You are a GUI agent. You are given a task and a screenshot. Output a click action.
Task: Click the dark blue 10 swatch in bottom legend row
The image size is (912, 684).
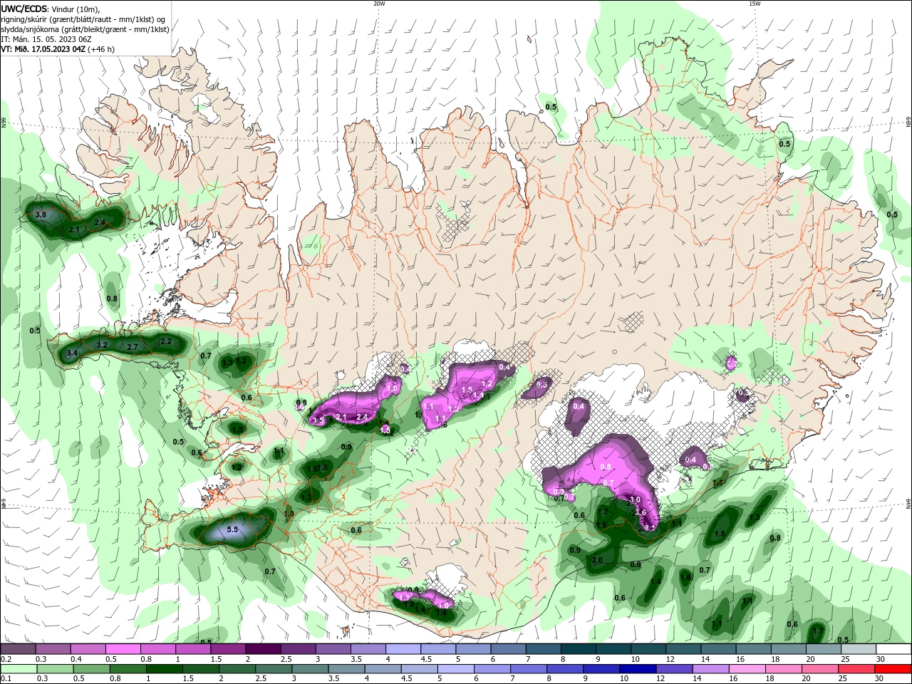(x=637, y=669)
